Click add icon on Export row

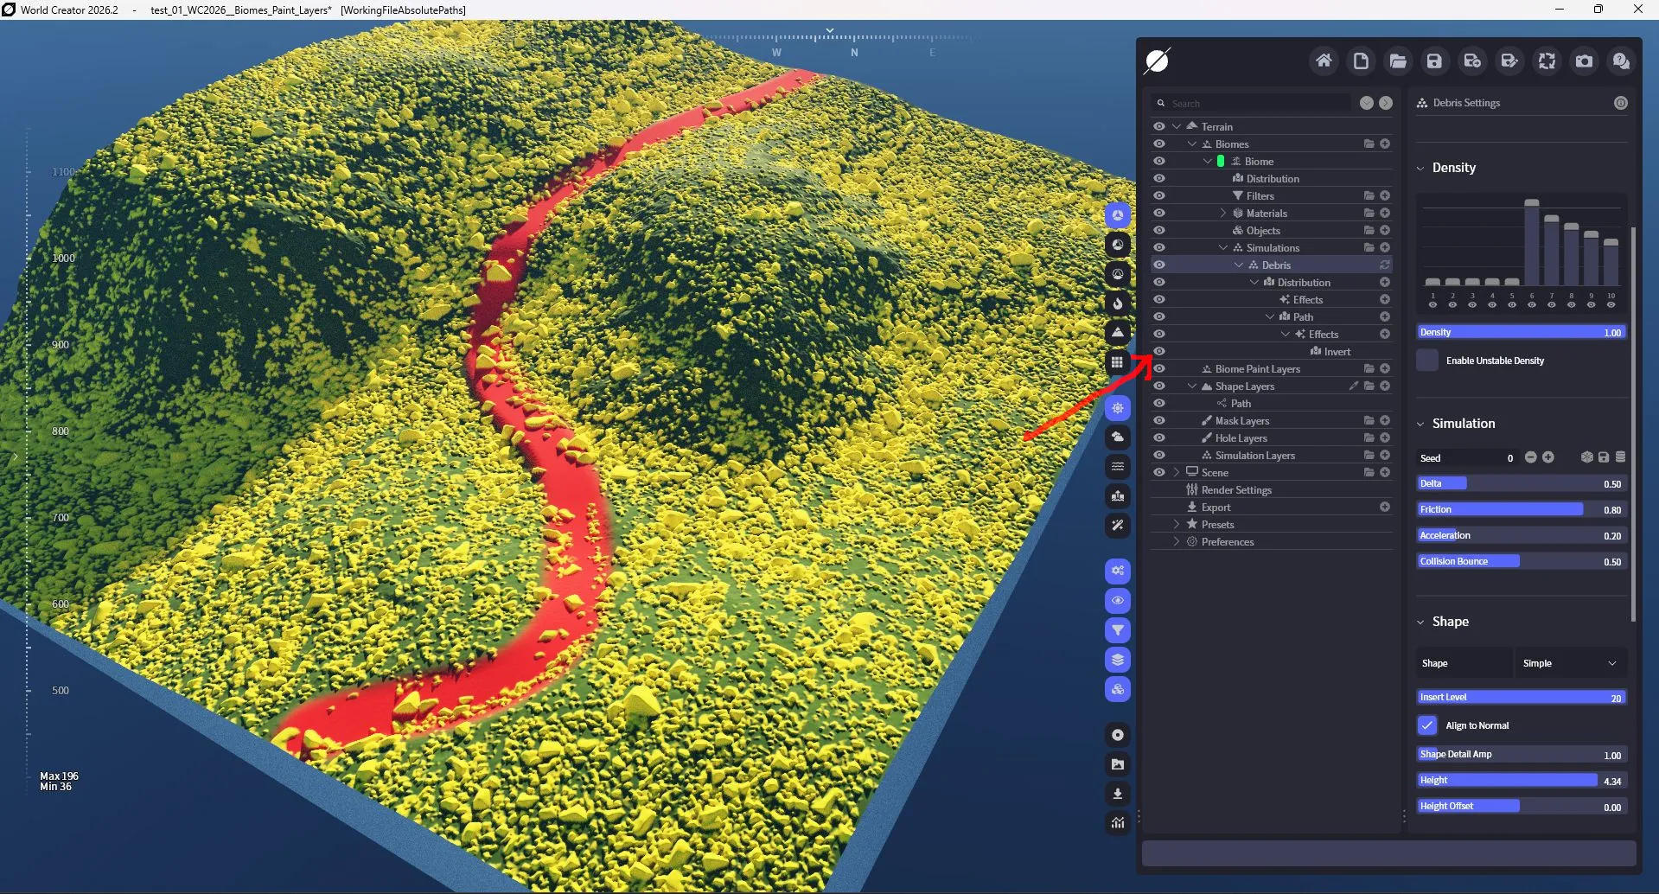coord(1385,508)
